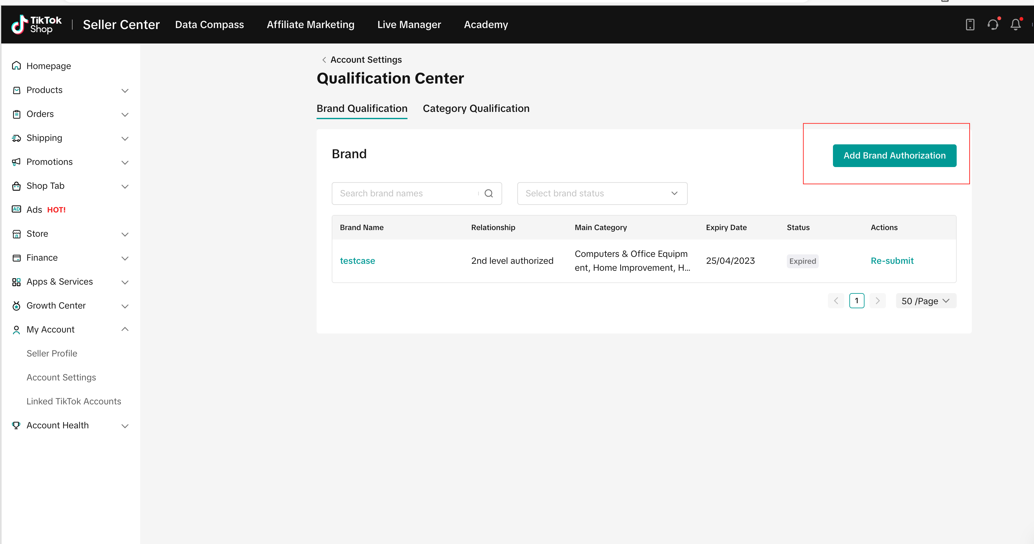
Task: Open the testcase brand link
Action: 357,261
